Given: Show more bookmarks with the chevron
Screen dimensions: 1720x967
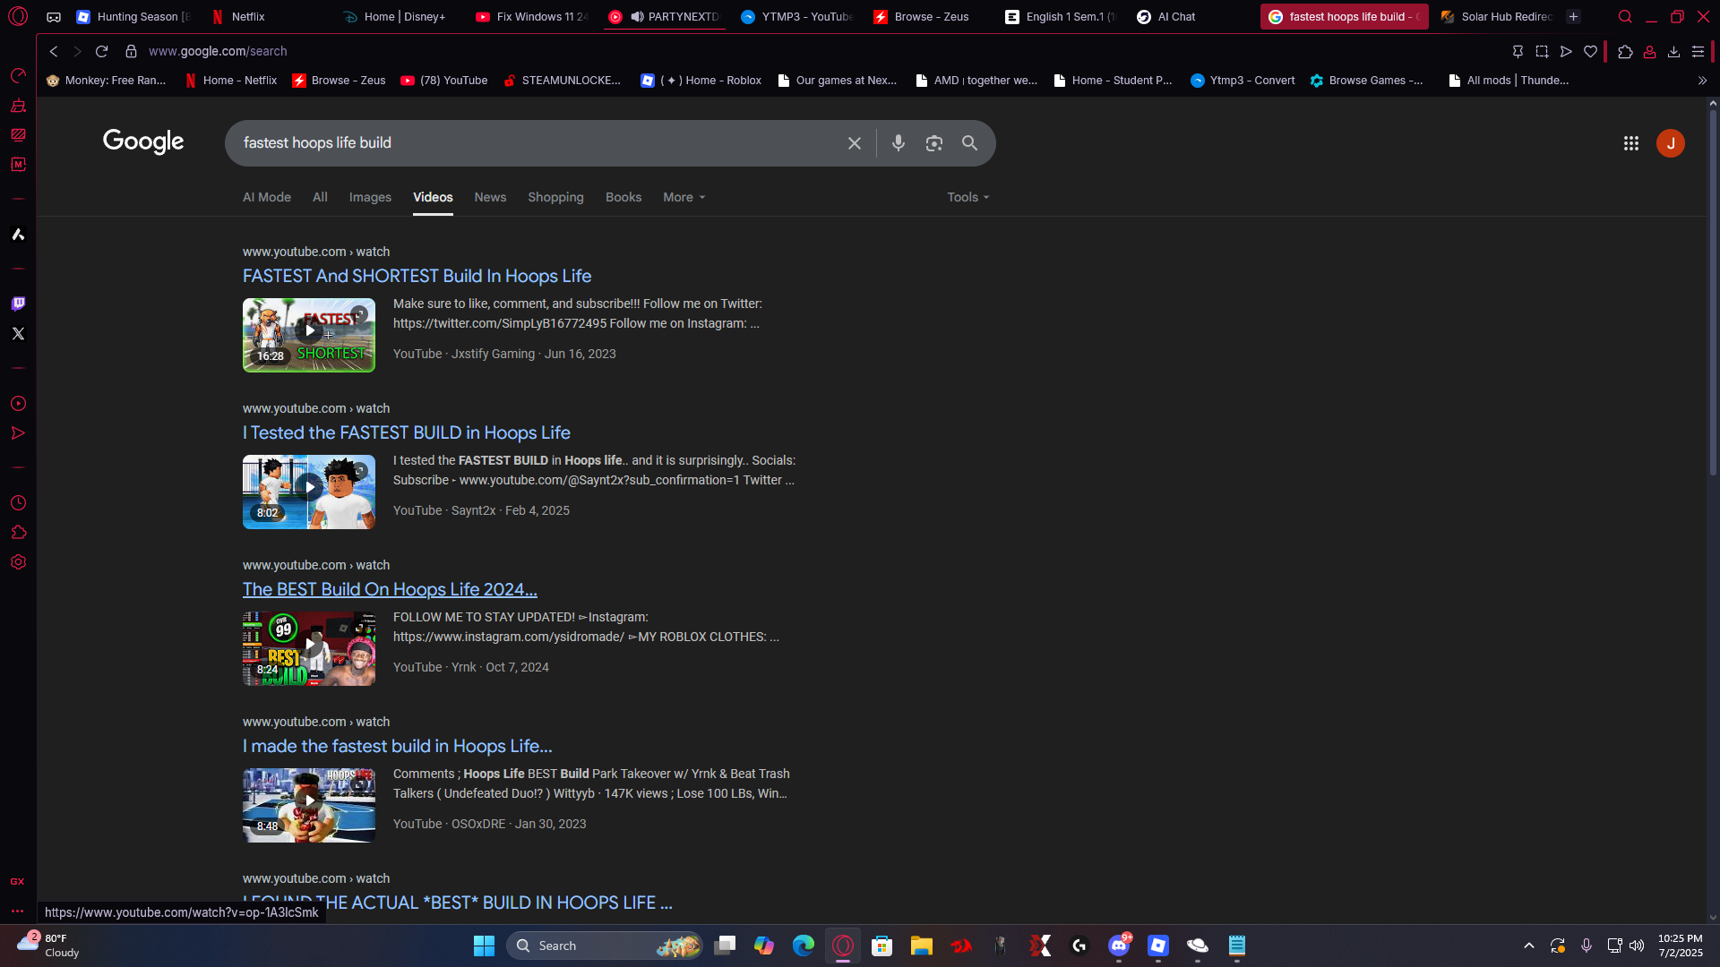Looking at the screenshot, I should 1702,81.
